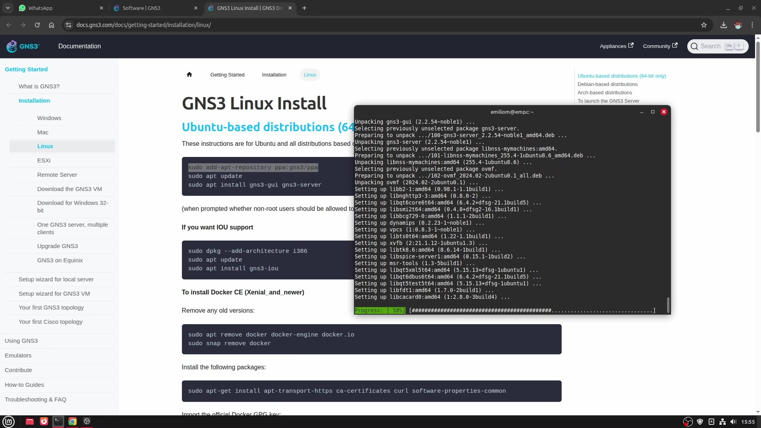The width and height of the screenshot is (761, 428).
Task: Open Chrome's three-dot customization menu
Action: [752, 25]
